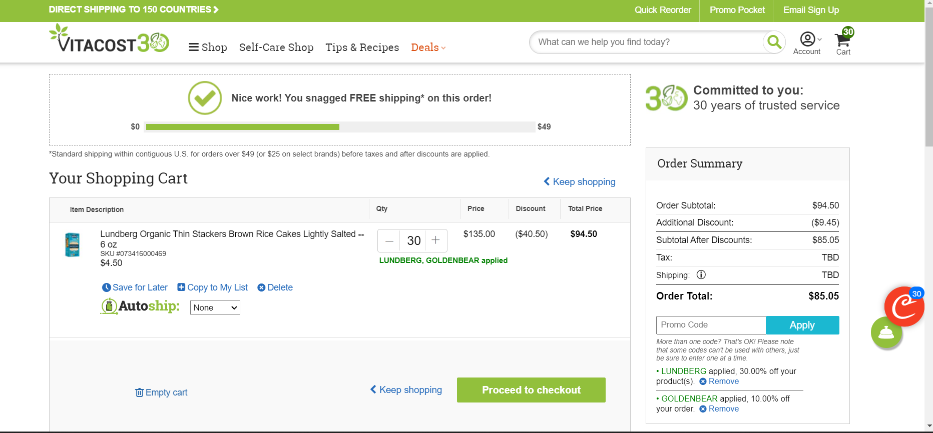Go to Tips & Recipes
933x433 pixels.
(362, 47)
